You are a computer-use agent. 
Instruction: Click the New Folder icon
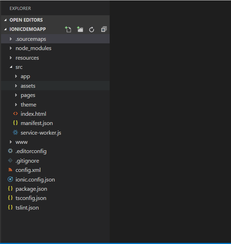pyautogui.click(x=80, y=29)
